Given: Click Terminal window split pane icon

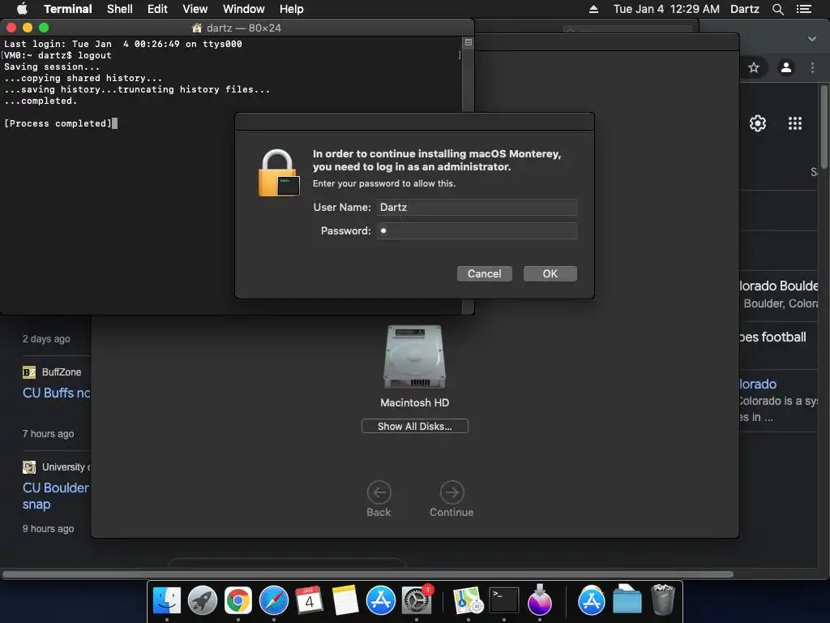Looking at the screenshot, I should click(x=468, y=42).
